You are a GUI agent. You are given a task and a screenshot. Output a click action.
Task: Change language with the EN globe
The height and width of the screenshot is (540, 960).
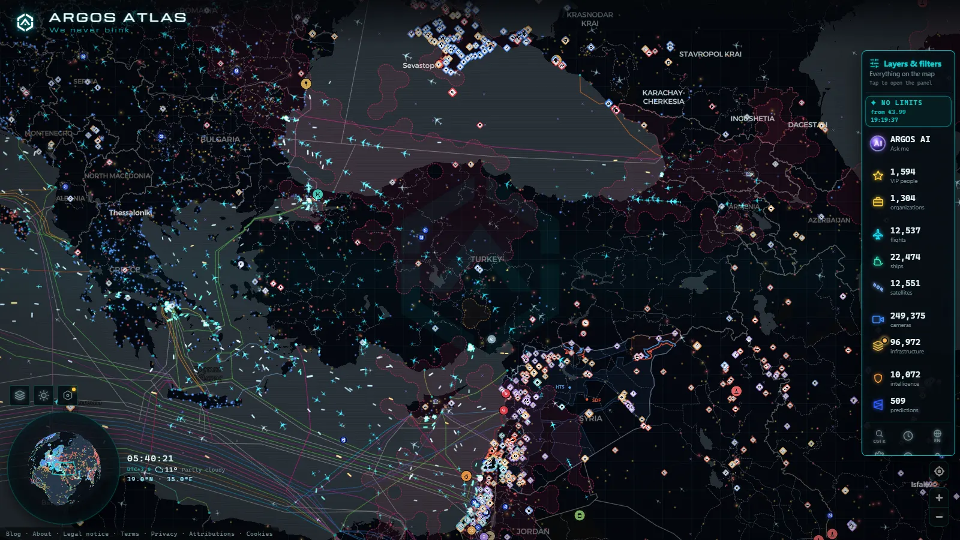(x=937, y=436)
